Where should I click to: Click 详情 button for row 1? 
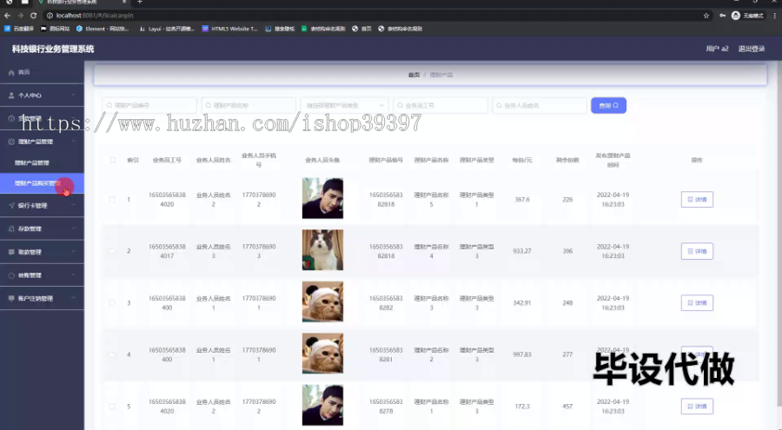click(697, 200)
